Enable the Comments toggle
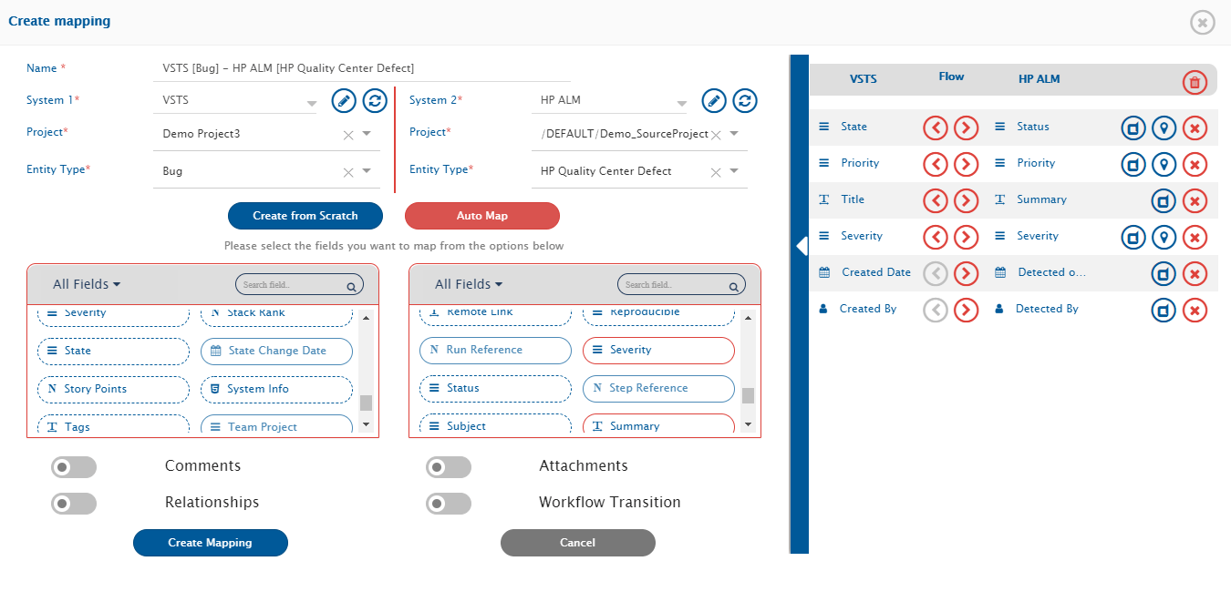The image size is (1231, 602). [74, 467]
